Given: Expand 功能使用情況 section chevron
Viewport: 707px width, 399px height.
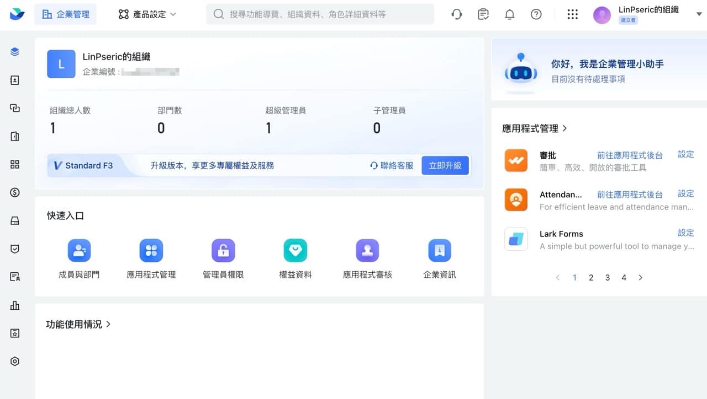Looking at the screenshot, I should click(x=108, y=325).
